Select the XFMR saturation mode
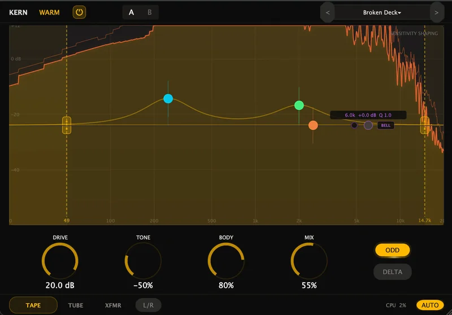 [113, 305]
